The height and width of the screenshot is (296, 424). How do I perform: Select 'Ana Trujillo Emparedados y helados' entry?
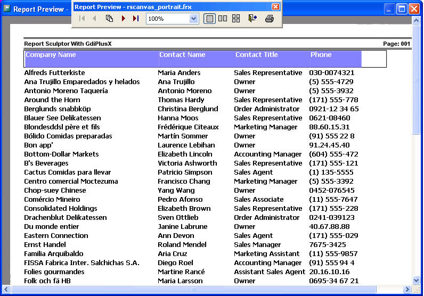coord(82,82)
